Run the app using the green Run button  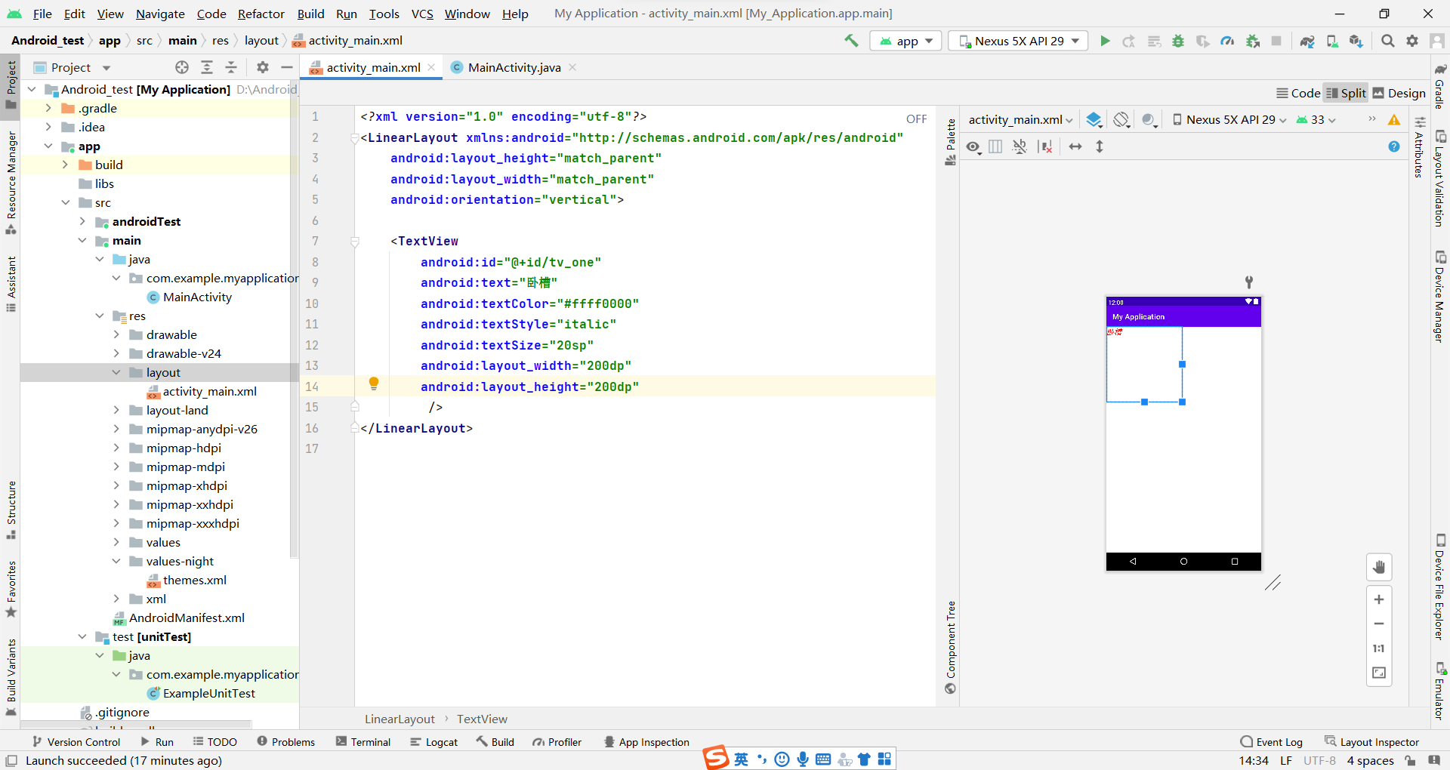click(x=1105, y=41)
